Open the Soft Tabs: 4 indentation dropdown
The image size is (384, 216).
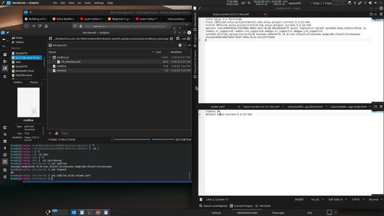[x=338, y=199]
